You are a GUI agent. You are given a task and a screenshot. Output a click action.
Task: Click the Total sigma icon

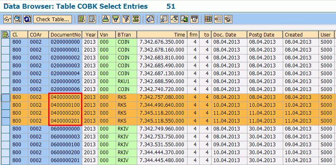[x=136, y=19]
